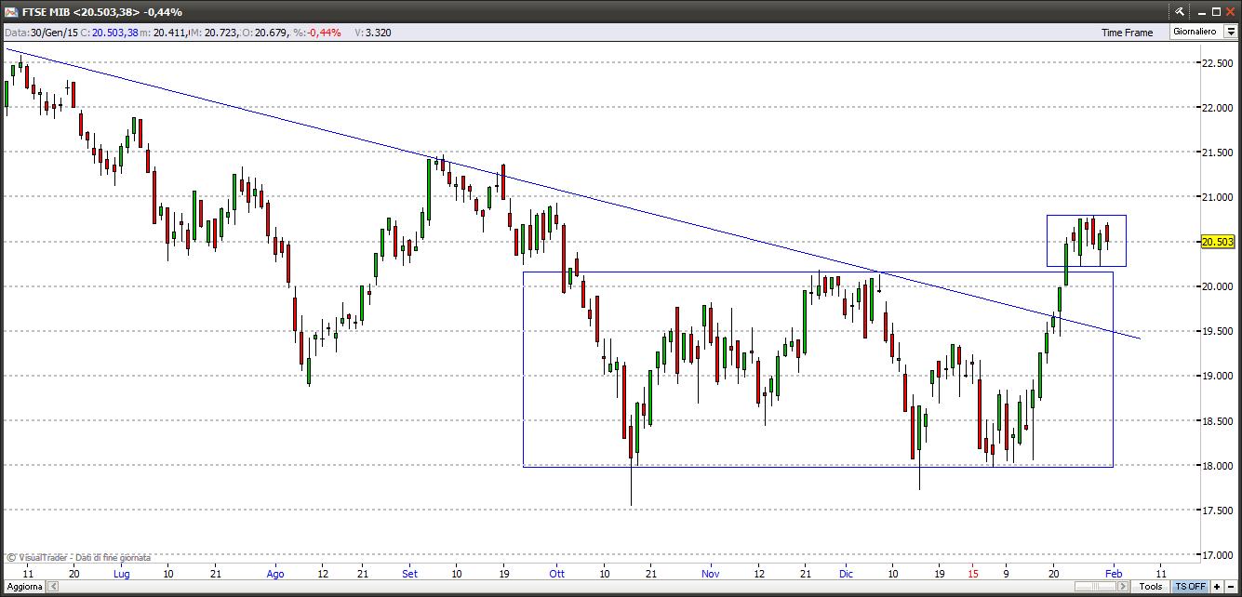
Task: Click the horizontal scrollbar thumb
Action: click(x=1095, y=586)
